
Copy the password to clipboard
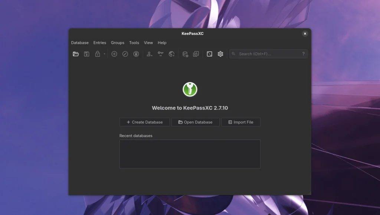pyautogui.click(x=161, y=54)
